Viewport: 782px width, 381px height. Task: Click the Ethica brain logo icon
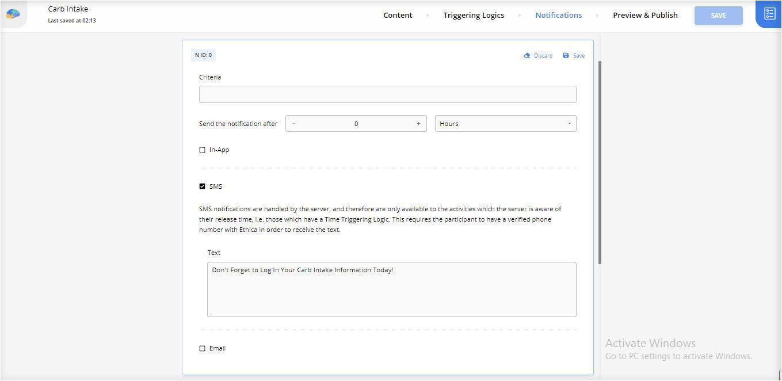click(x=13, y=14)
